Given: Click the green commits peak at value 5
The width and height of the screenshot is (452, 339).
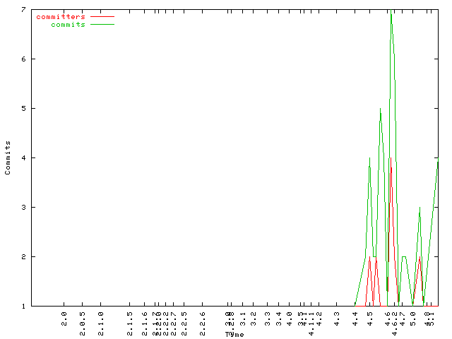Looking at the screenshot, I should pyautogui.click(x=380, y=109).
